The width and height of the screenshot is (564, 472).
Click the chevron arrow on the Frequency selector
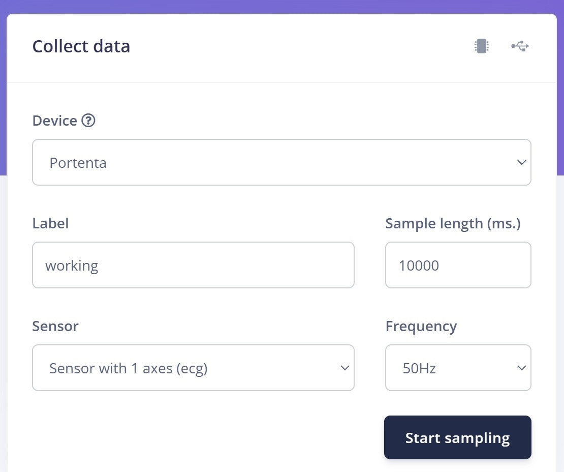(521, 368)
